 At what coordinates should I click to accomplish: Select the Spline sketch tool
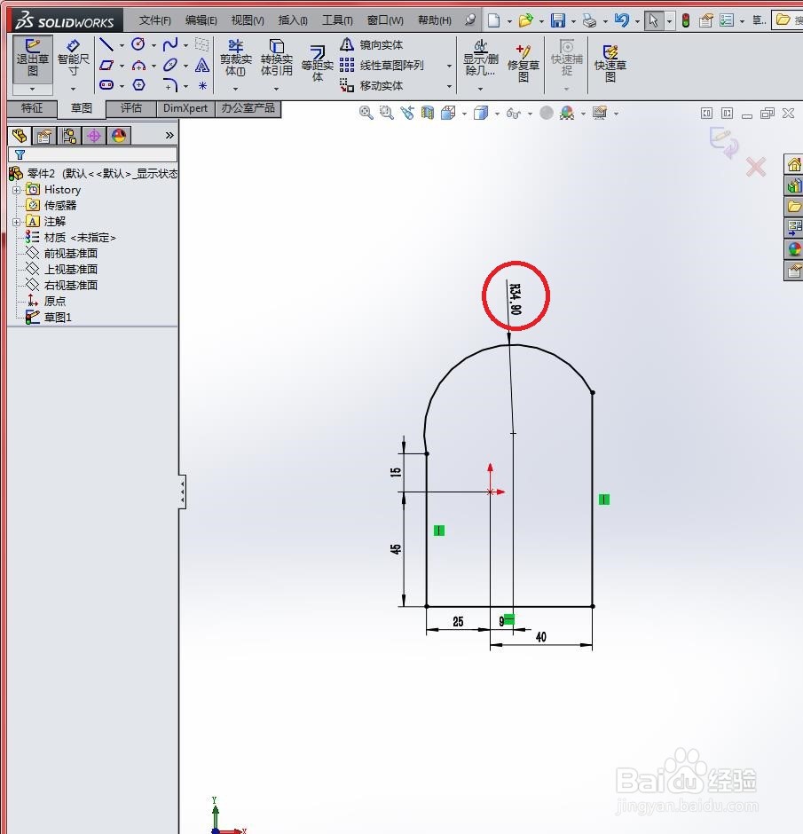[170, 44]
